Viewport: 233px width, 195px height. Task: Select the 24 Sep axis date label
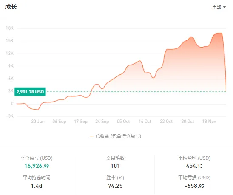pyautogui.click(x=102, y=122)
